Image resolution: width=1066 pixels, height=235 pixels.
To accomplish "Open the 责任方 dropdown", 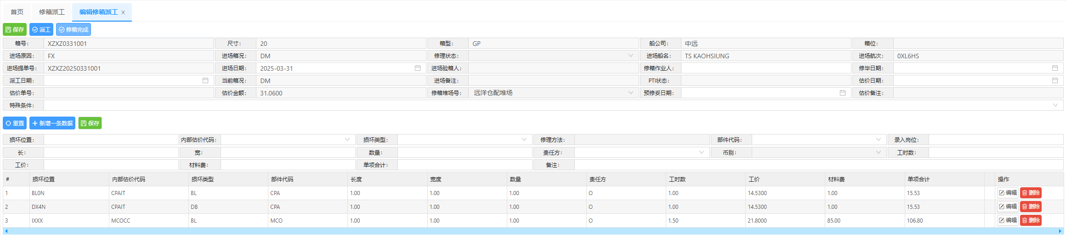I will [701, 152].
